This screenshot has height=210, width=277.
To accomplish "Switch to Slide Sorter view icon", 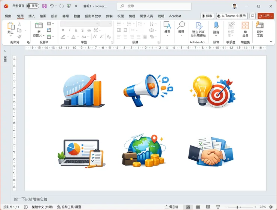I will point(198,207).
